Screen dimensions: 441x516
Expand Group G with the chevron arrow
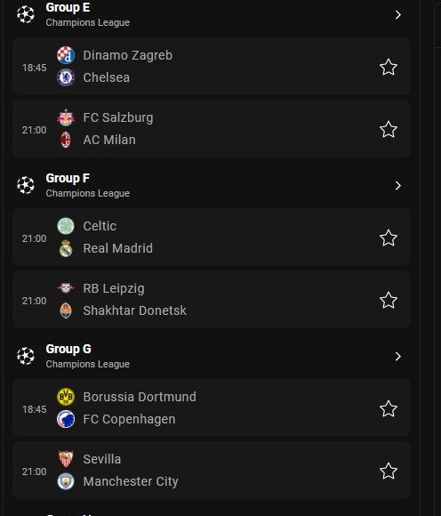pyautogui.click(x=398, y=357)
